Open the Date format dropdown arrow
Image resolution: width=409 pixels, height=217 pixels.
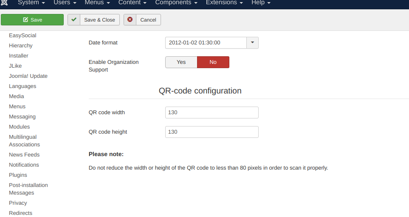pos(252,43)
